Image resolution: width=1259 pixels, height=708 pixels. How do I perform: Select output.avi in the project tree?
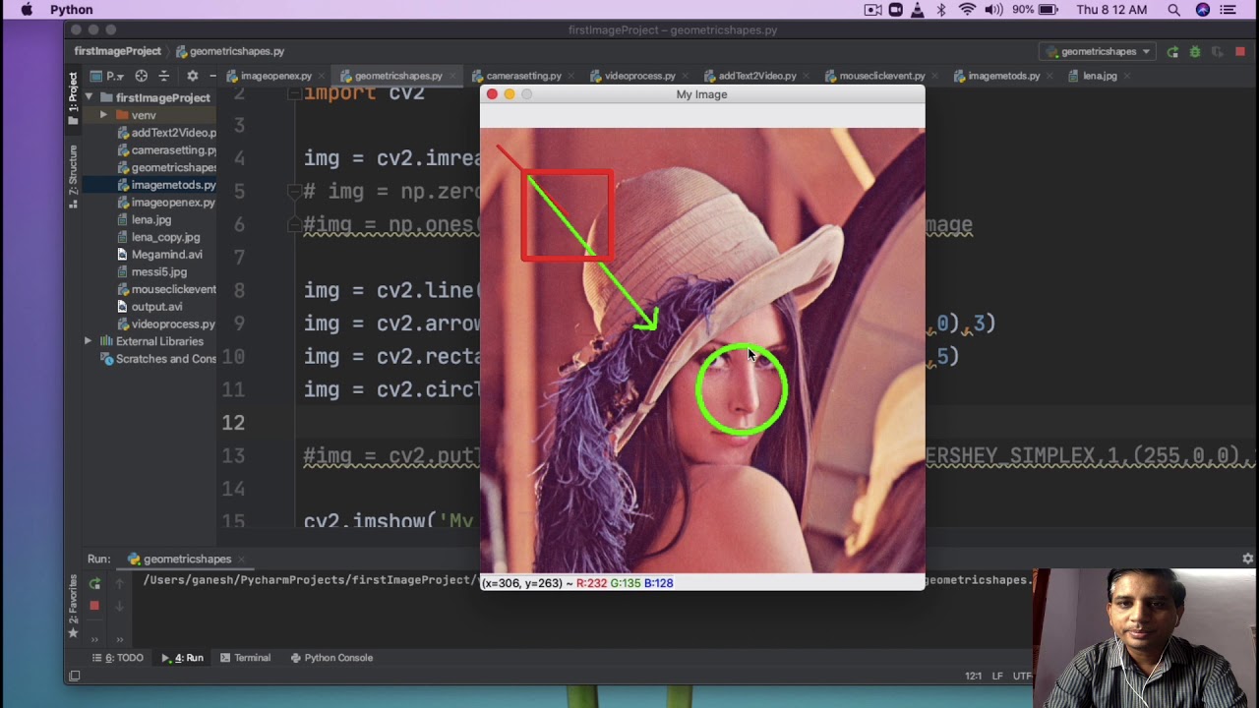(x=149, y=307)
